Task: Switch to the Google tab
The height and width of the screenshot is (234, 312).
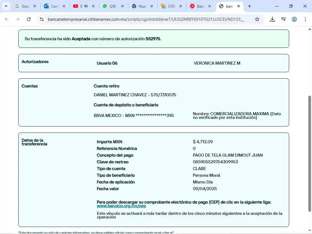Action: pos(23,6)
